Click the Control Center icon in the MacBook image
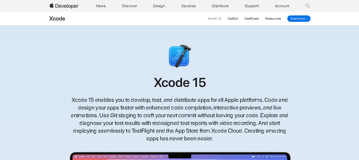Screen dimensions: 359x160 [267, 157]
